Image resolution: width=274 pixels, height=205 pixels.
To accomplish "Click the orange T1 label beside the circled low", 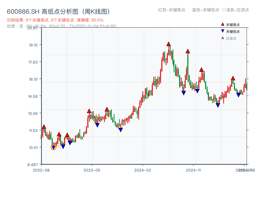I will (x=59, y=147).
